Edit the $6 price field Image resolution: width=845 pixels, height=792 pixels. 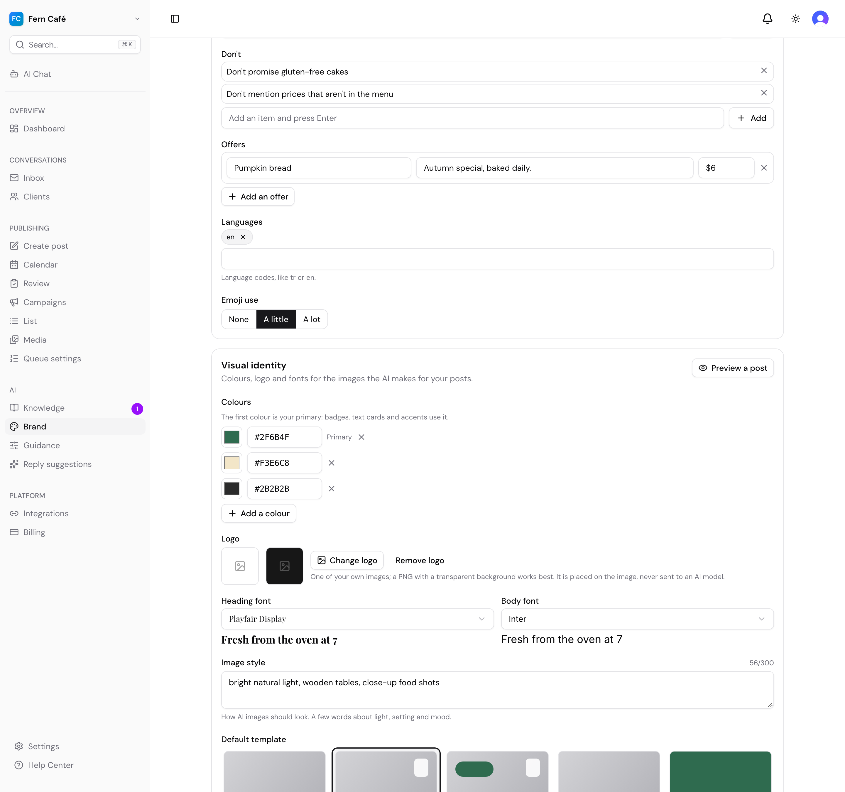pyautogui.click(x=726, y=168)
